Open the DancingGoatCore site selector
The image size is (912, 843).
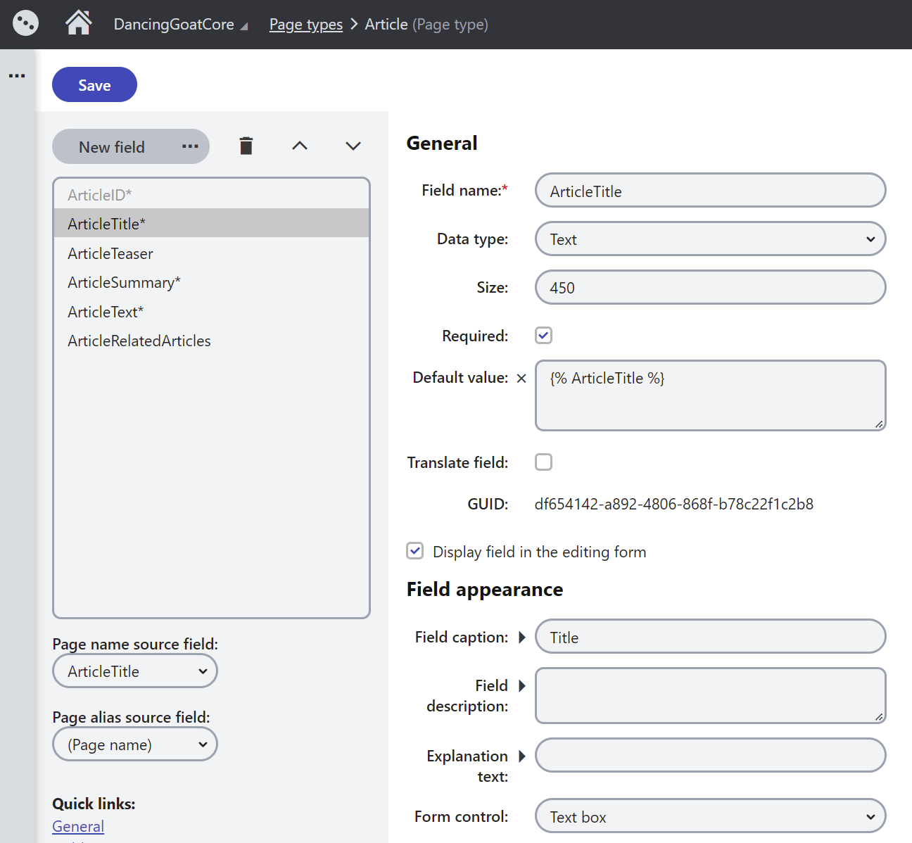point(181,25)
